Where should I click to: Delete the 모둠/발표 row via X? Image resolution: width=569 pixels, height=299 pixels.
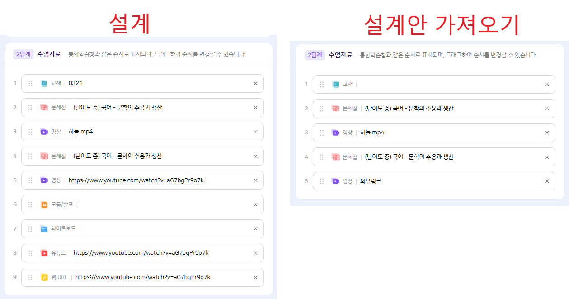(255, 204)
